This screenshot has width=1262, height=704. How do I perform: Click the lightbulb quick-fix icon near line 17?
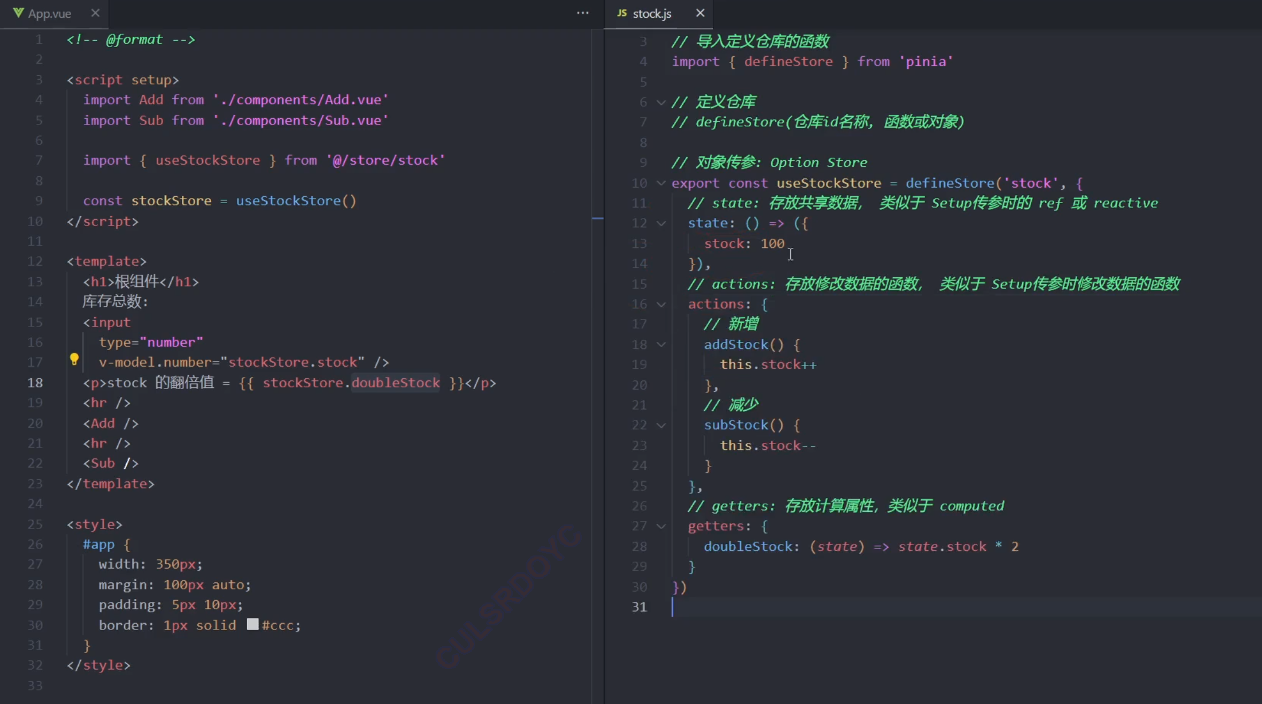click(74, 360)
